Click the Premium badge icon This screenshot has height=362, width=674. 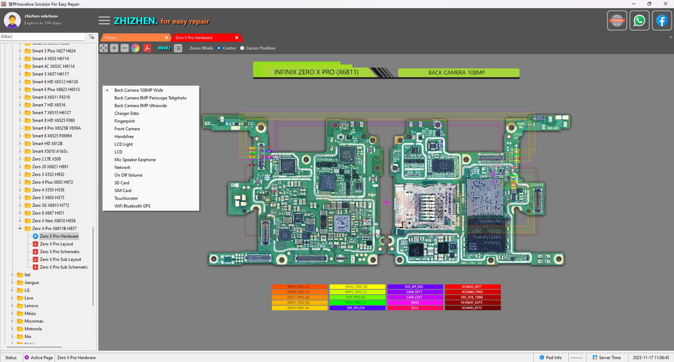617,21
